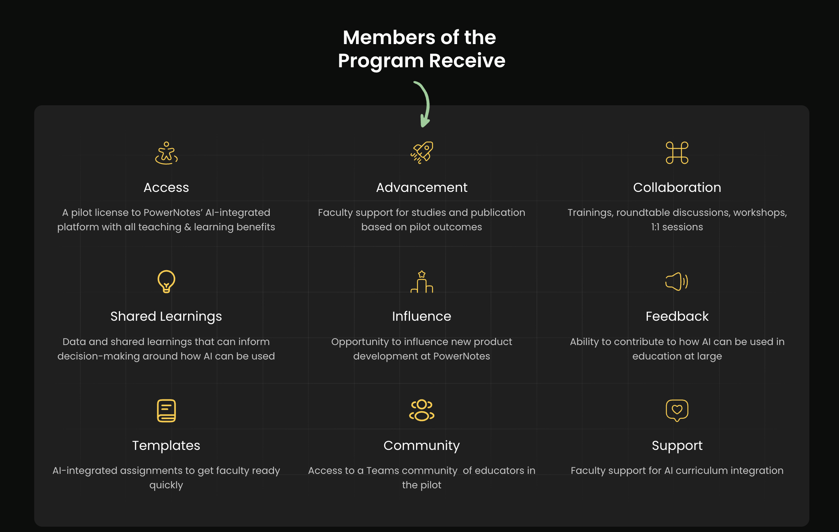Screen dimensions: 839x532
Task: Click the Community people icon
Action: point(422,411)
